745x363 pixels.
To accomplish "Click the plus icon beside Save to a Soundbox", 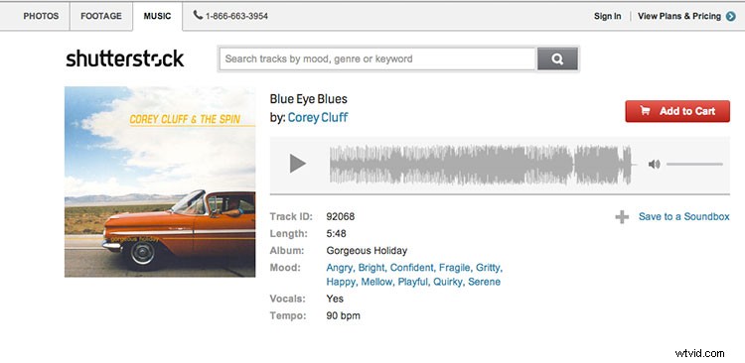I will tap(622, 217).
